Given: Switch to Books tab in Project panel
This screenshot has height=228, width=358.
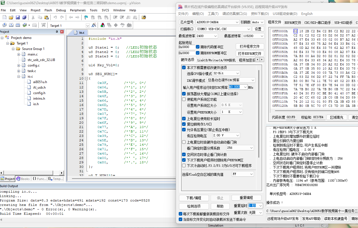Looking at the screenshot, I should [23, 179].
